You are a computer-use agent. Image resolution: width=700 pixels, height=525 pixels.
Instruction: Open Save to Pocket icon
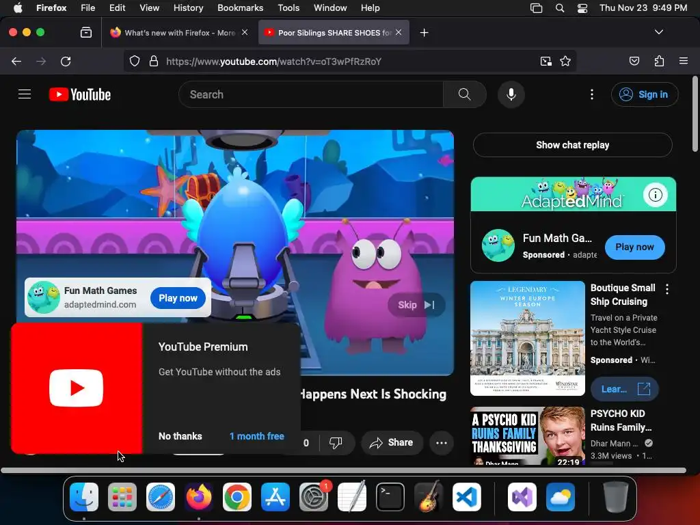(634, 61)
